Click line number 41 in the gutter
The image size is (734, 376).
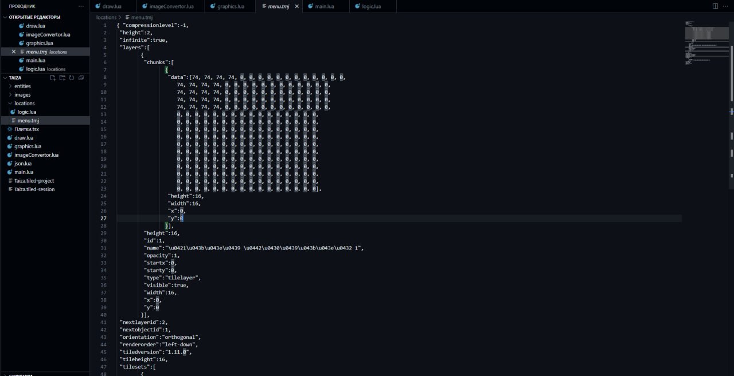pyautogui.click(x=103, y=322)
